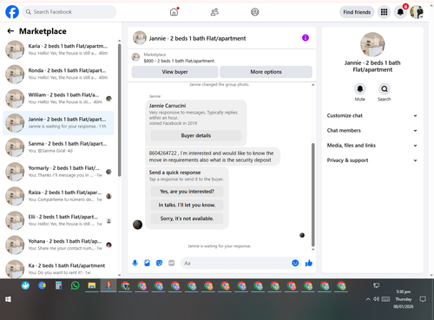Image resolution: width=434 pixels, height=320 pixels.
Task: Choose a GIF icon
Action: [172, 263]
